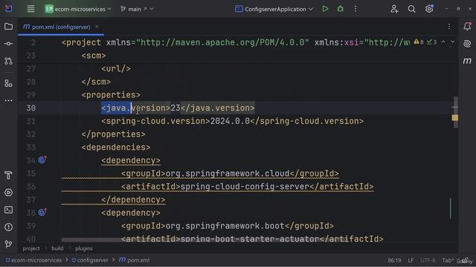476x267 pixels.
Task: Jump to previous highlighted problem arrow
Action: click(x=443, y=42)
